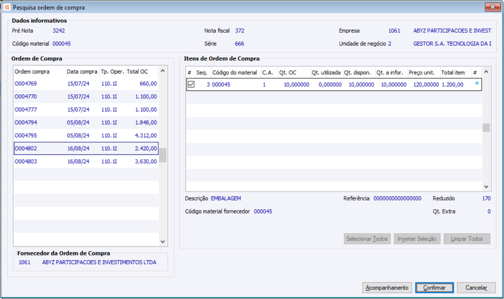Click company name ABYZ PARTICIPACOES E INVEST
Screen dimensions: 504x299
tap(452, 30)
